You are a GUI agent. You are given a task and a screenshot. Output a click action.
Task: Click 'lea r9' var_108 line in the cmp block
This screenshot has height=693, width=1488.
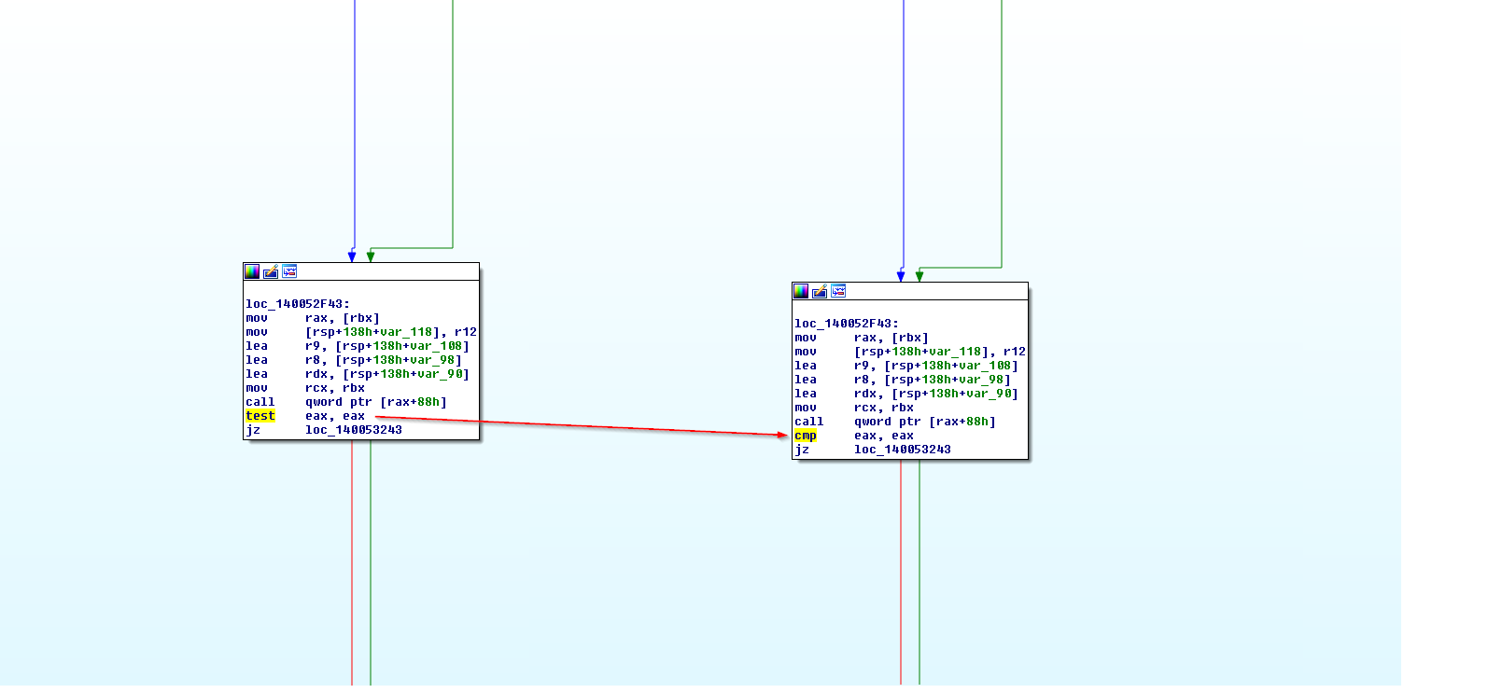click(906, 366)
